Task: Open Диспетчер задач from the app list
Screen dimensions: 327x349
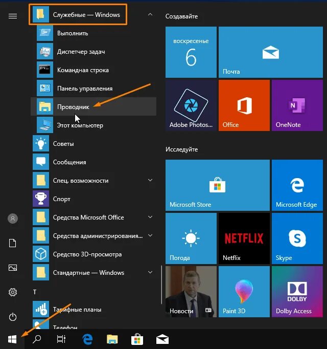Action: tap(94, 52)
